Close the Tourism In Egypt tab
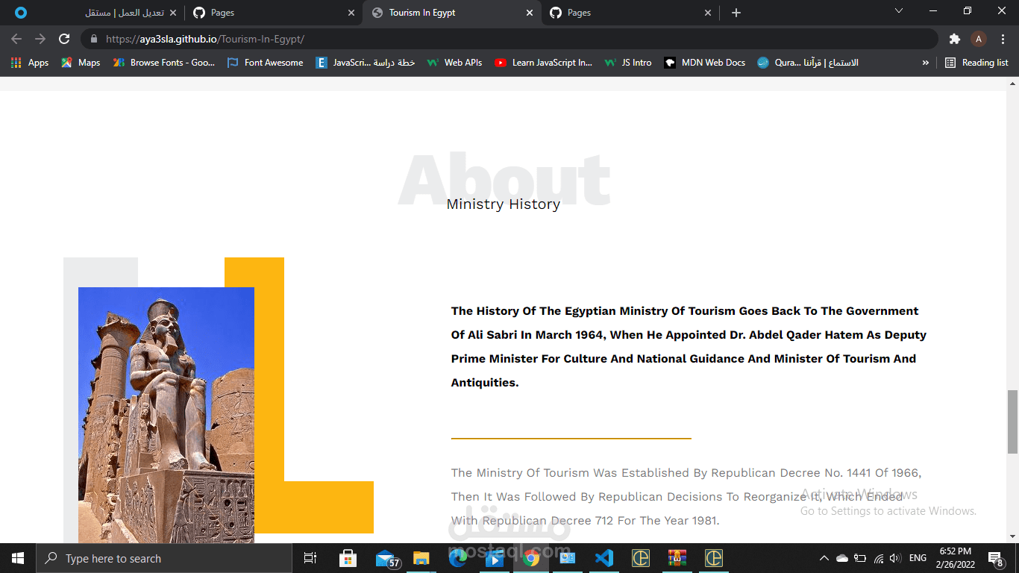The height and width of the screenshot is (573, 1019). click(530, 13)
